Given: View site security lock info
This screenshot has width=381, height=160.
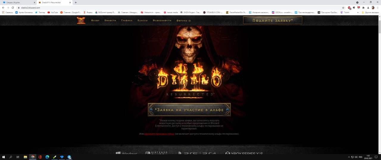Looking at the screenshot, I should click(19, 8).
